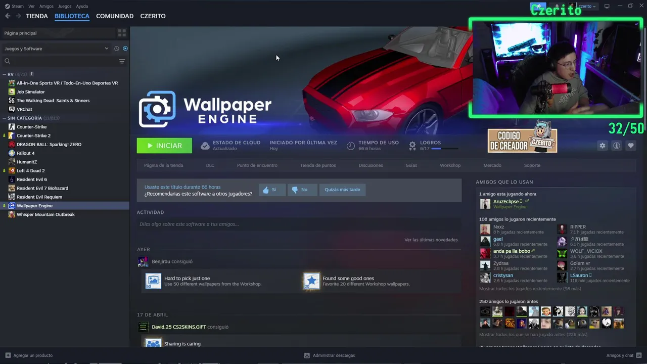Click Mostrar todos los que se han jugado antes
Screen dimensions: 647x364
pos(533,335)
